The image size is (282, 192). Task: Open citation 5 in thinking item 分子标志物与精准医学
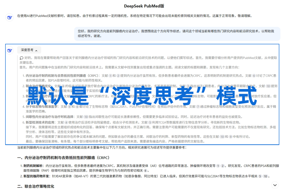[x=69, y=107]
